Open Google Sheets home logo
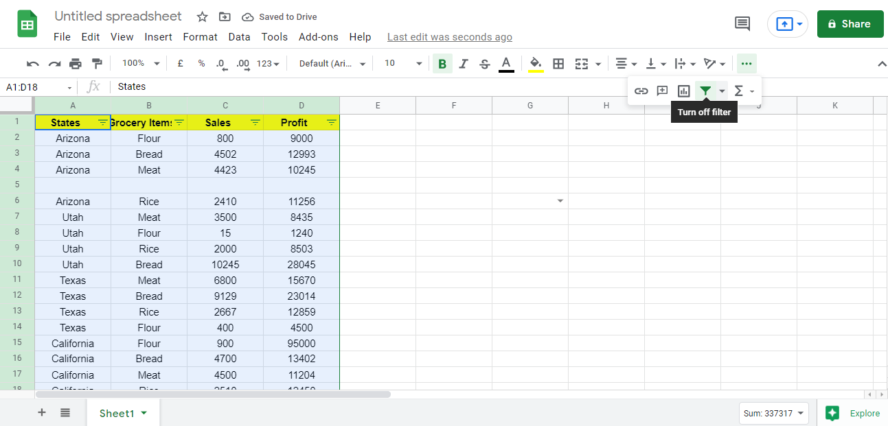 coord(27,25)
